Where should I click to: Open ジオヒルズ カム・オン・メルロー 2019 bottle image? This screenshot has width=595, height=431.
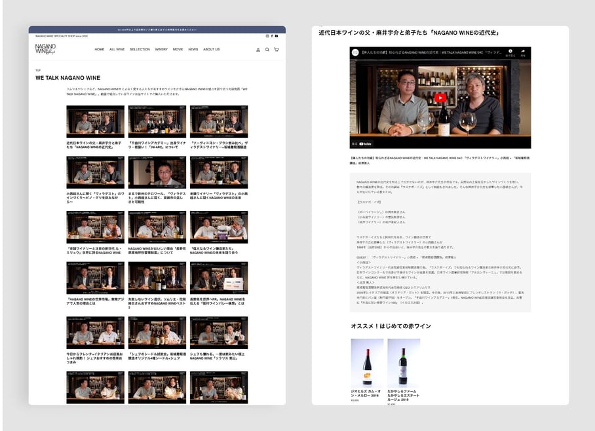367,363
